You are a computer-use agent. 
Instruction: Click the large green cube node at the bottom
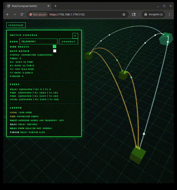[138, 155]
